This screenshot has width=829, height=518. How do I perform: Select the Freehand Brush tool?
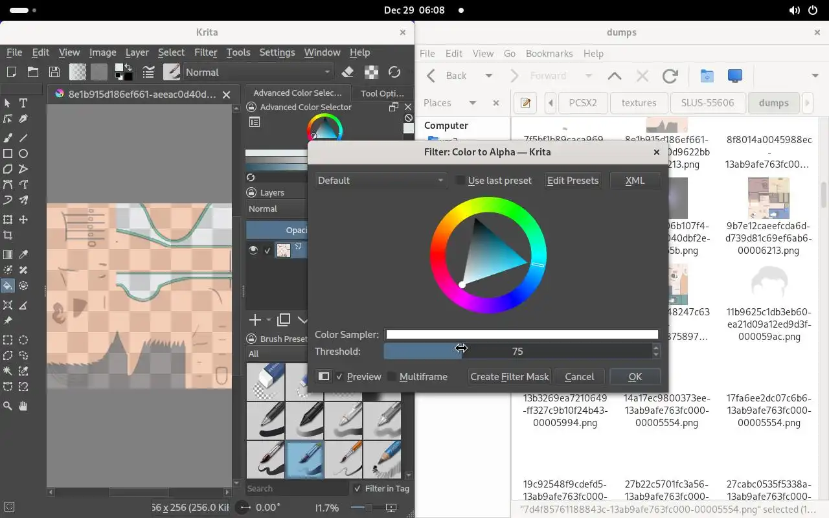tap(8, 137)
